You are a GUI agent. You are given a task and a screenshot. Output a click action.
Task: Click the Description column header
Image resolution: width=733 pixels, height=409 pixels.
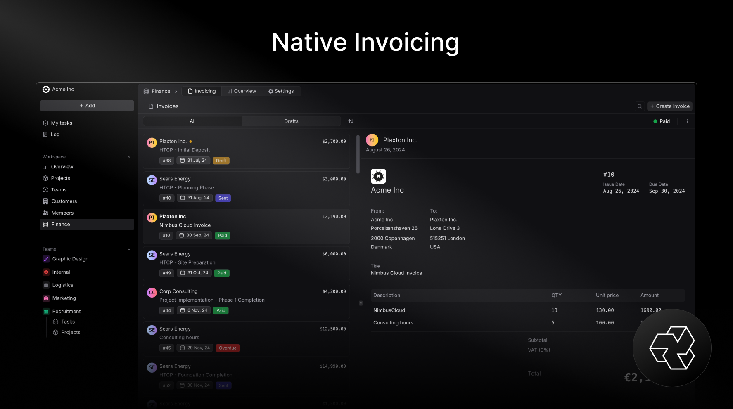(x=387, y=296)
